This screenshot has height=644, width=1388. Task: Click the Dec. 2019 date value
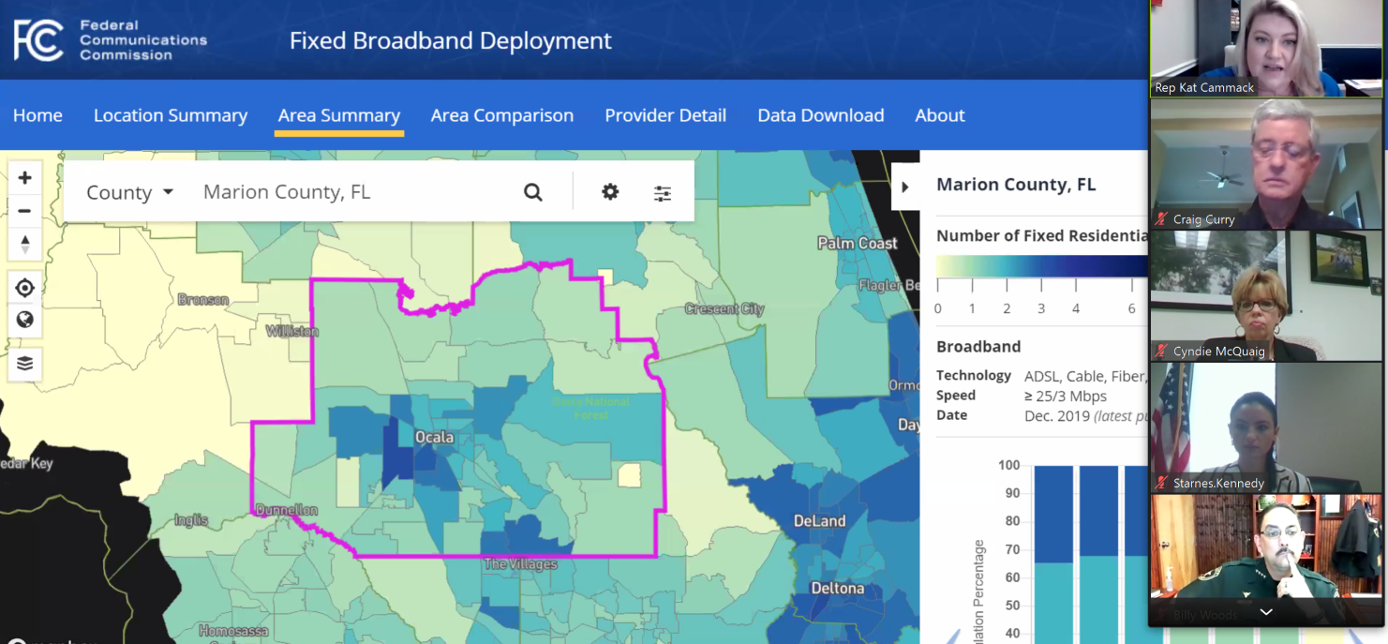tap(1058, 415)
